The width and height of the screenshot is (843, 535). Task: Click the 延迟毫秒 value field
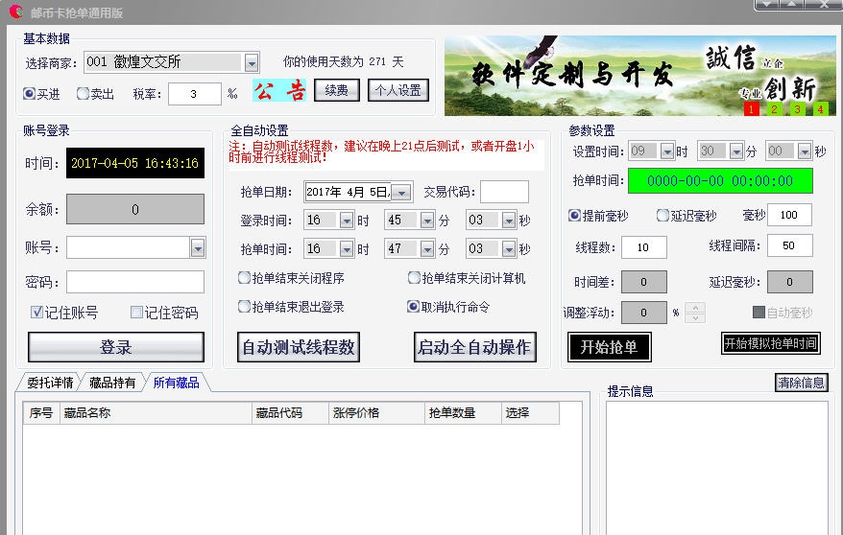[789, 282]
